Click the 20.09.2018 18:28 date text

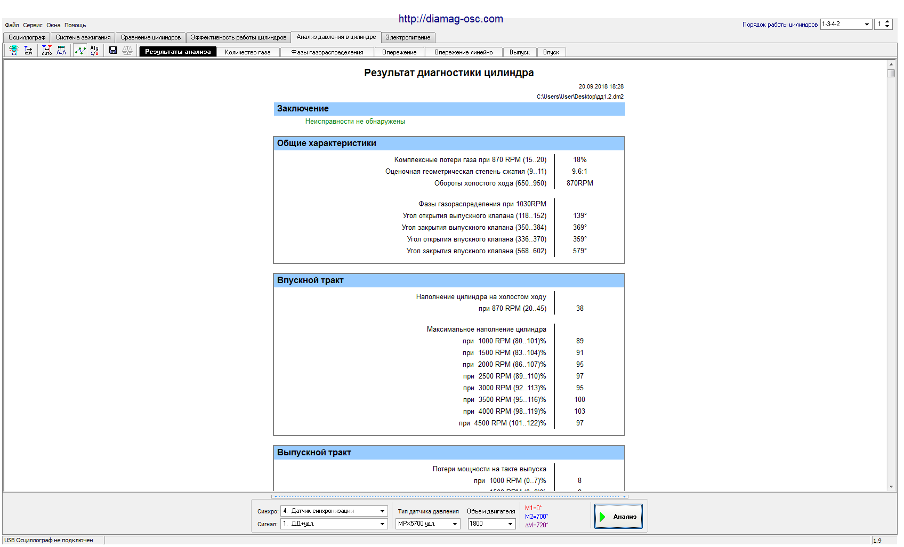pos(601,86)
